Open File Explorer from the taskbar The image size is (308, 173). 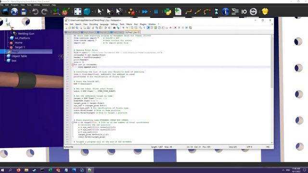(x=26, y=170)
